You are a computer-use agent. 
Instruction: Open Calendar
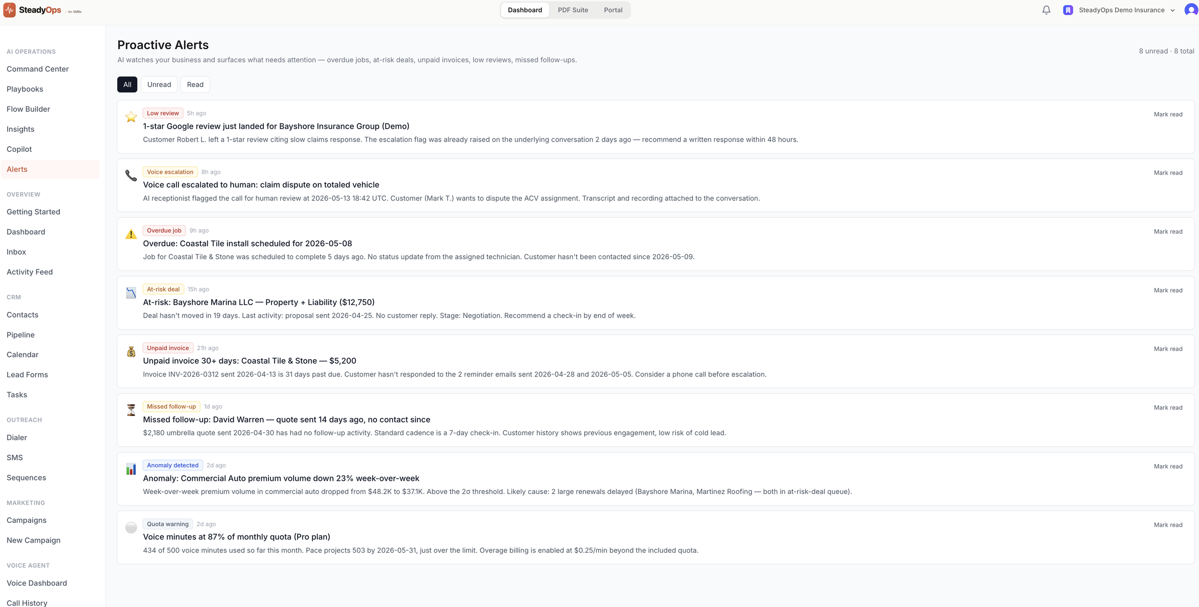(50, 354)
